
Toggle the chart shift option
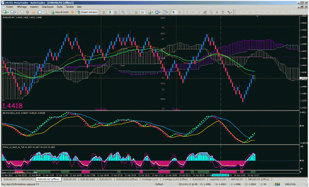(142, 12)
